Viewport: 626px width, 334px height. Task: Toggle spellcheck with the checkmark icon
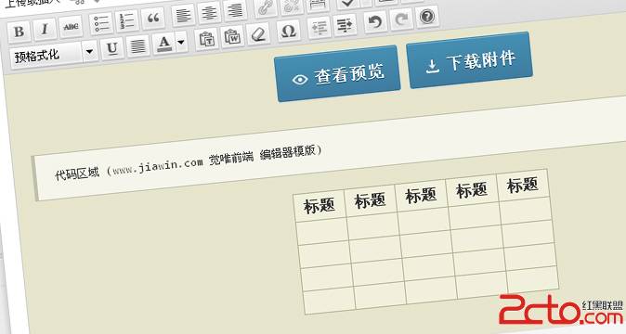point(347,3)
